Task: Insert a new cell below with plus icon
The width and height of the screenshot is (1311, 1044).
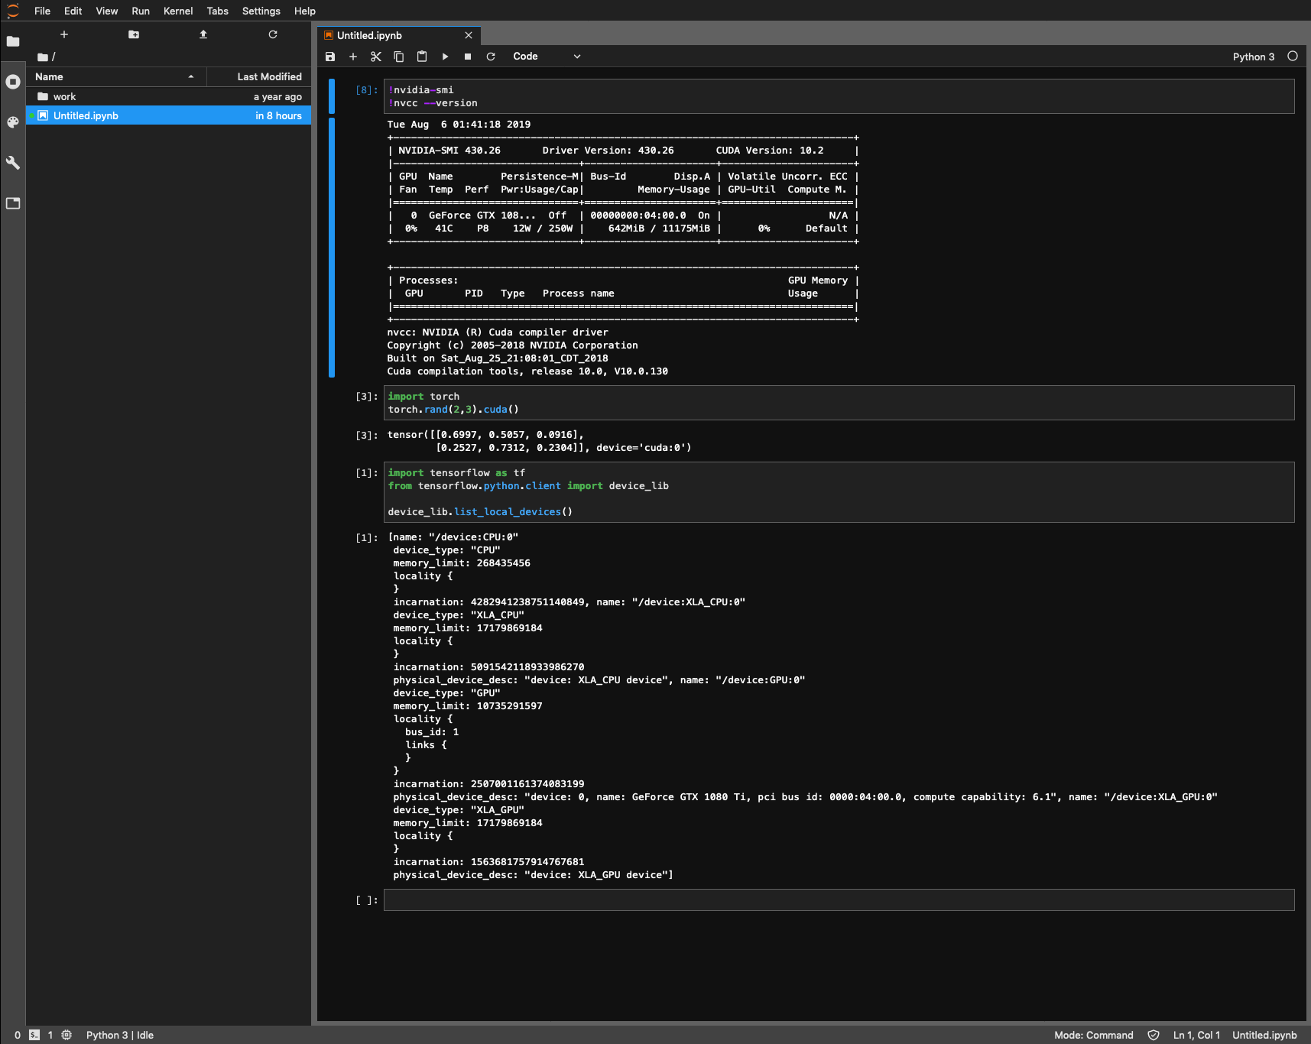Action: pyautogui.click(x=353, y=57)
